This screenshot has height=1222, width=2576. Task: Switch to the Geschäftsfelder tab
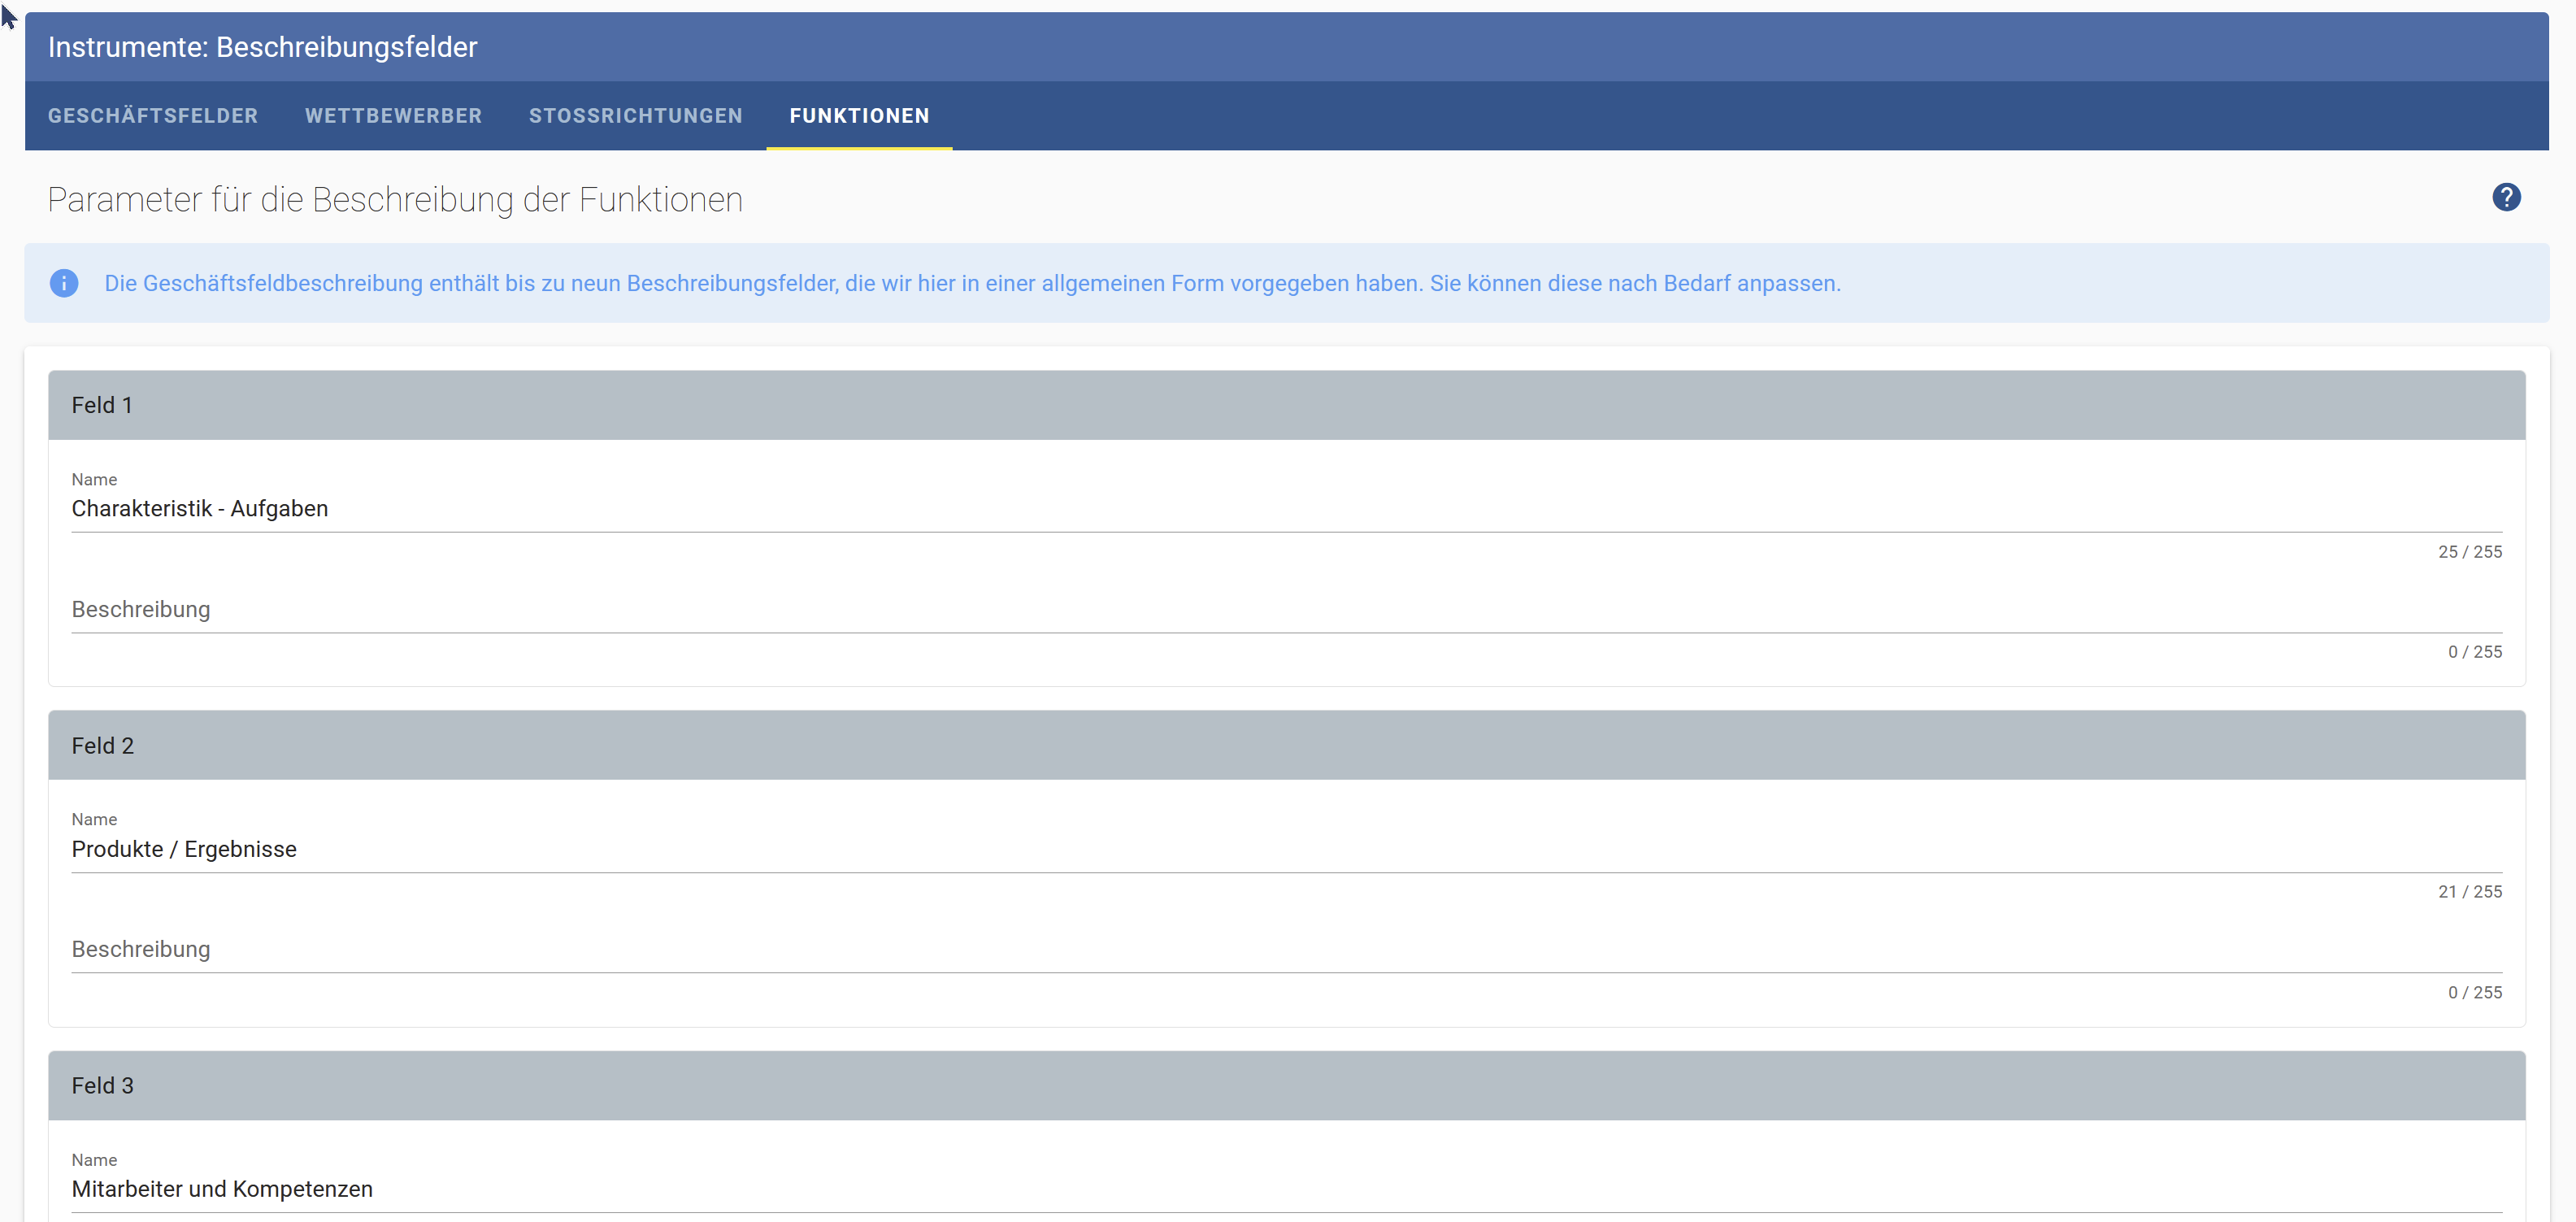click(x=153, y=116)
